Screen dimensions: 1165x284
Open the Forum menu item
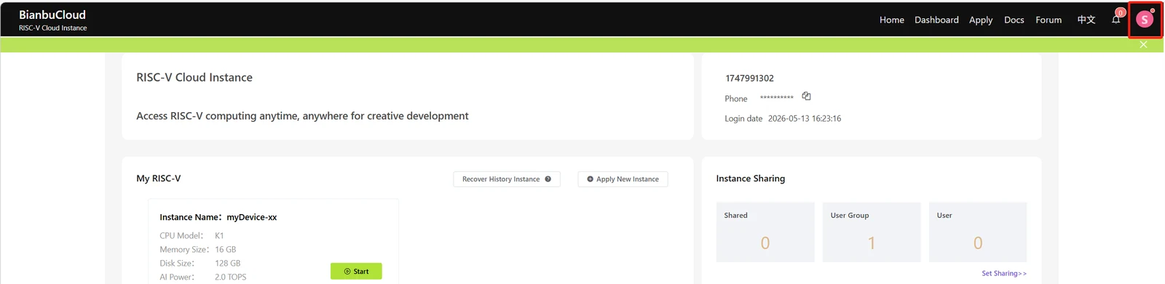tap(1048, 20)
